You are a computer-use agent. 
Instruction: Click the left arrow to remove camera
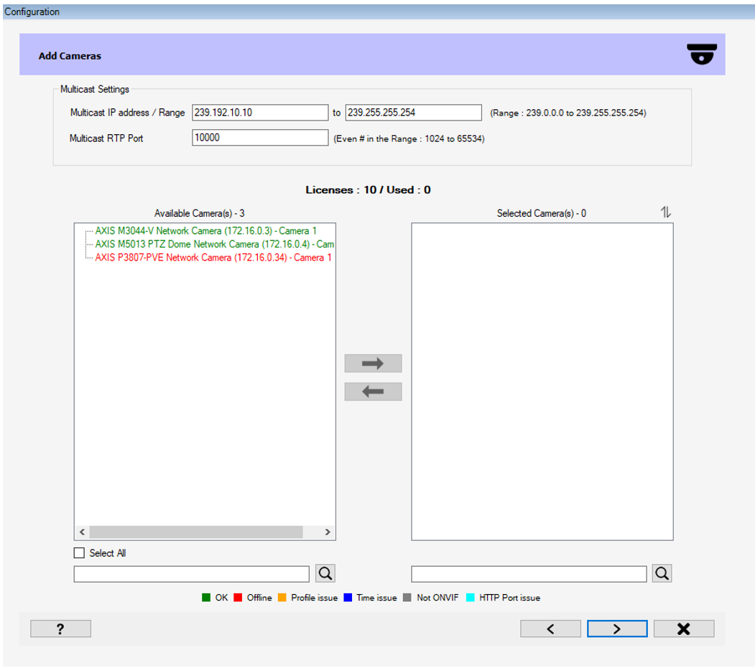pos(373,392)
